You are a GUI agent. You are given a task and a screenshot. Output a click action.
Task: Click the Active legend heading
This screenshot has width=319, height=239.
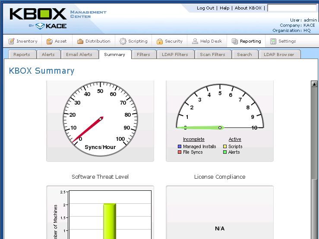pos(235,140)
